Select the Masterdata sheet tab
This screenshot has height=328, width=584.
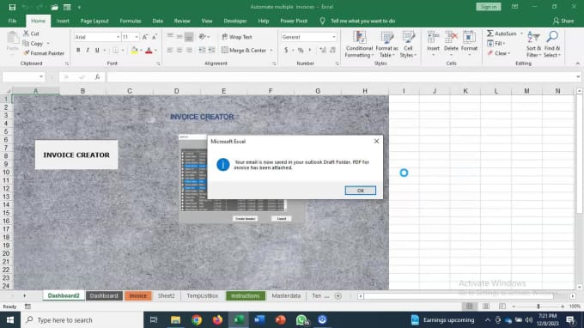(x=286, y=295)
